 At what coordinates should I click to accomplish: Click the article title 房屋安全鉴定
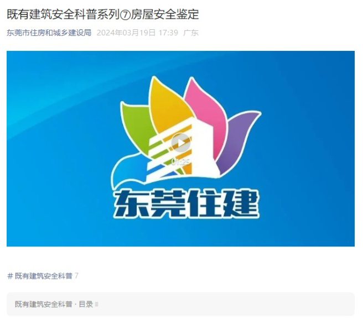pos(165,14)
